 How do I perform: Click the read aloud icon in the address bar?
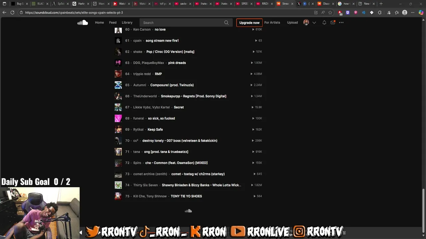pos(323,12)
